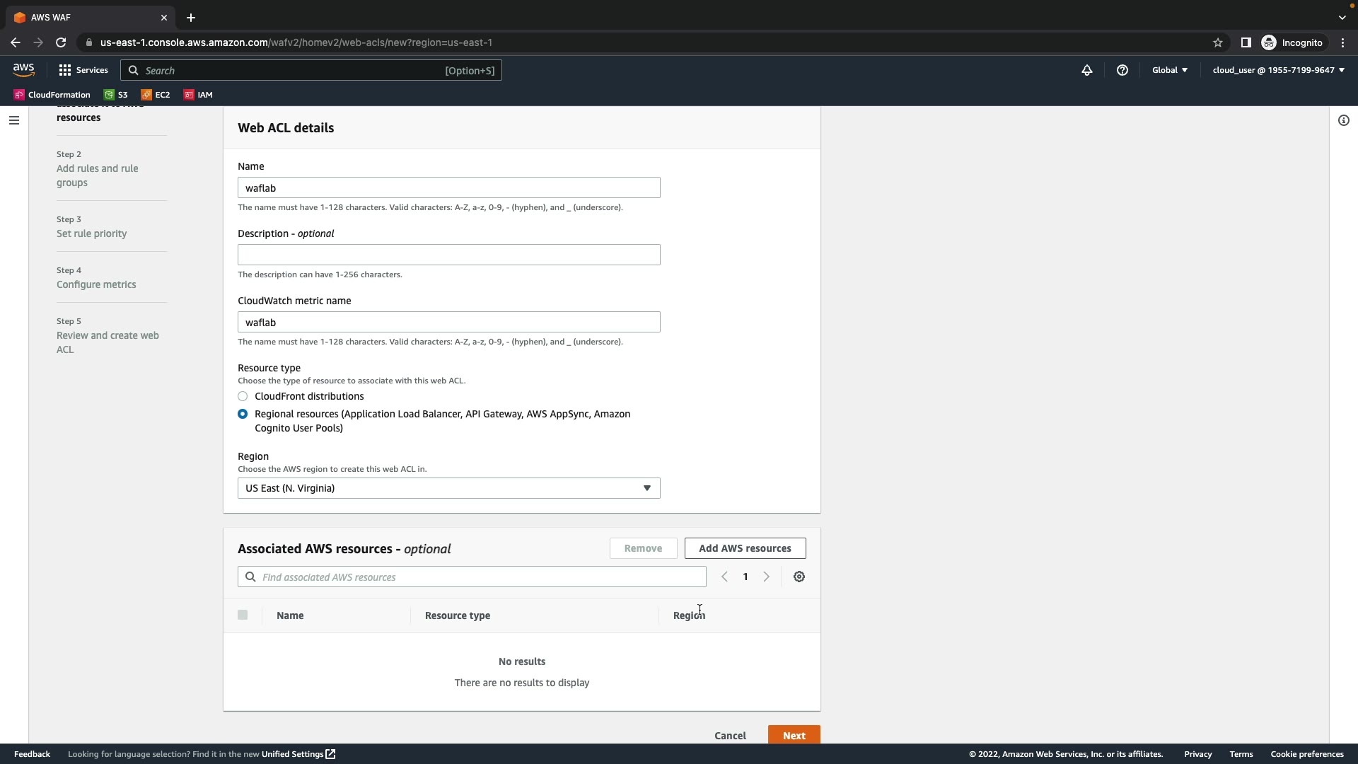
Task: Select Regional resources radio option
Action: tap(243, 414)
